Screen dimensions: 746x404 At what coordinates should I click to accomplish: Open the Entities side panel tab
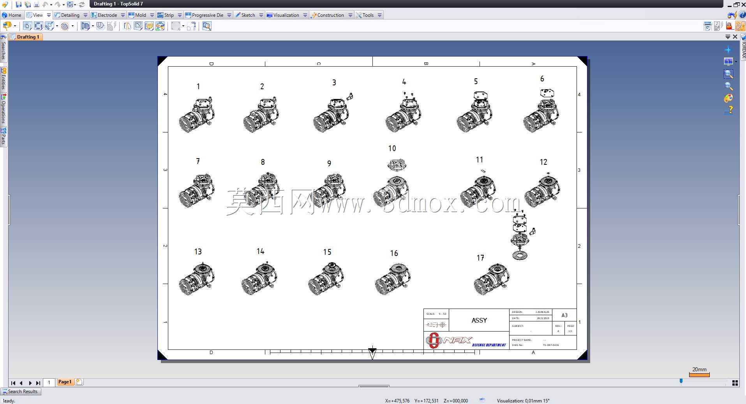pyautogui.click(x=3, y=79)
